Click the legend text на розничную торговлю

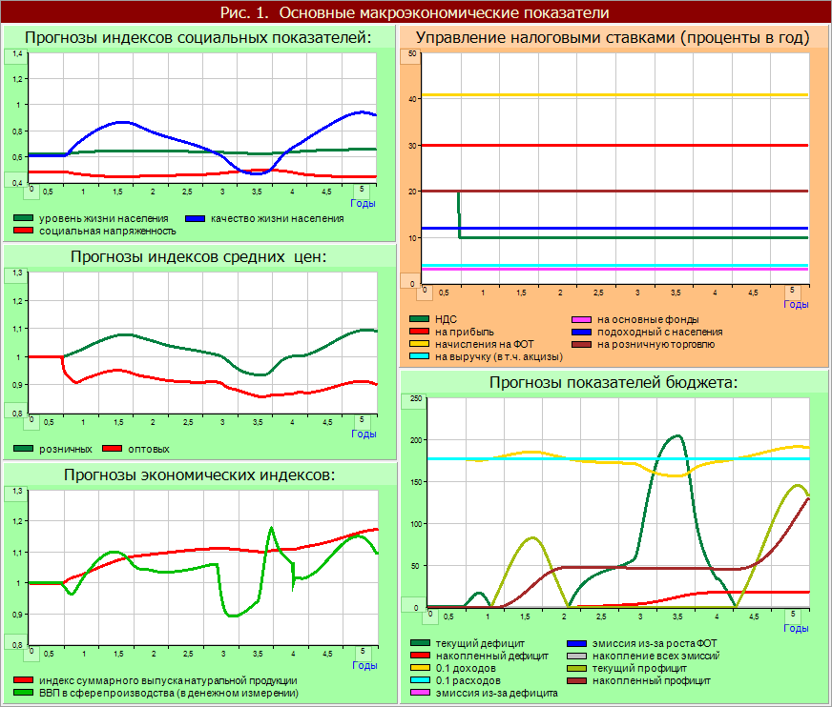click(x=656, y=345)
